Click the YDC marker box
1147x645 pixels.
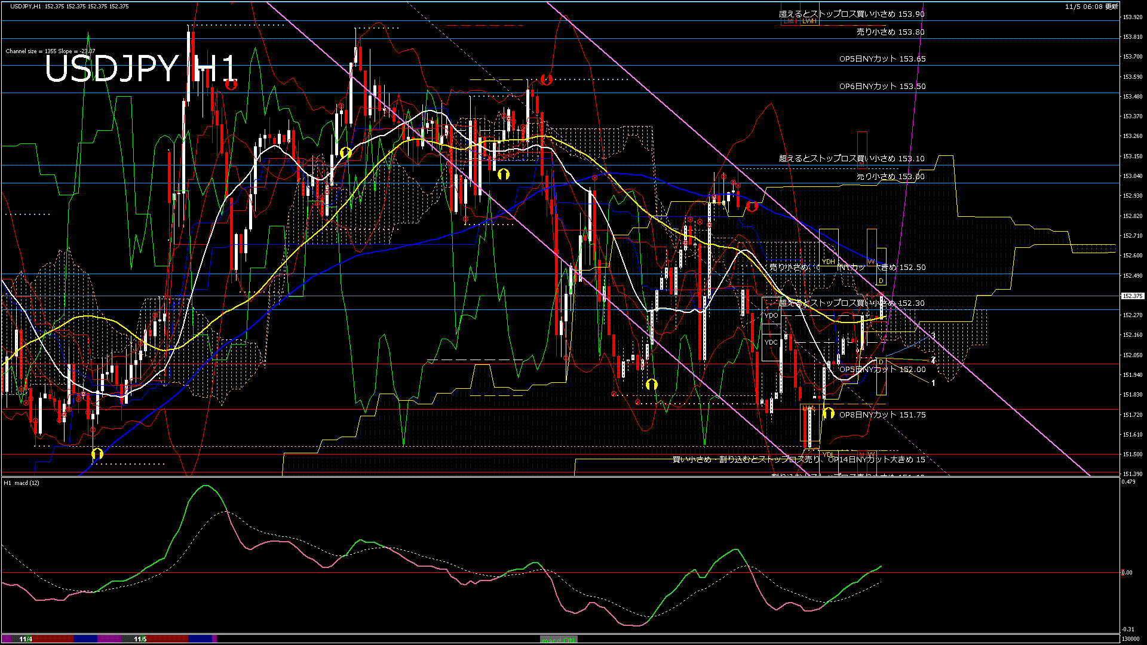(x=771, y=342)
